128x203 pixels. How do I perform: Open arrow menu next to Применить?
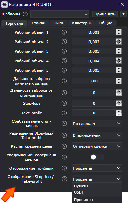pos(123,14)
